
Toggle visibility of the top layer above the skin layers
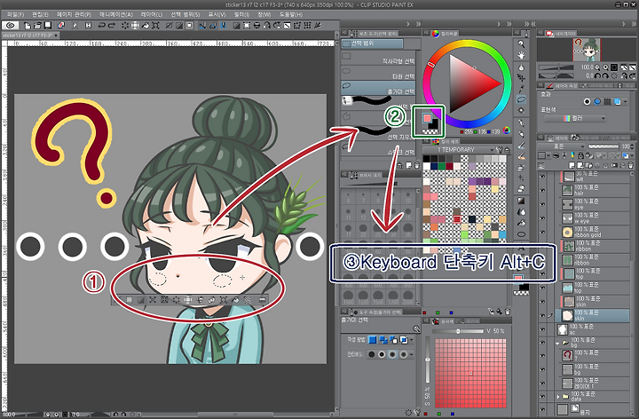click(x=542, y=288)
